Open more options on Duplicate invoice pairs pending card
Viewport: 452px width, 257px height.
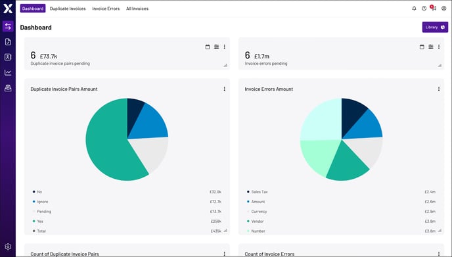coord(224,47)
